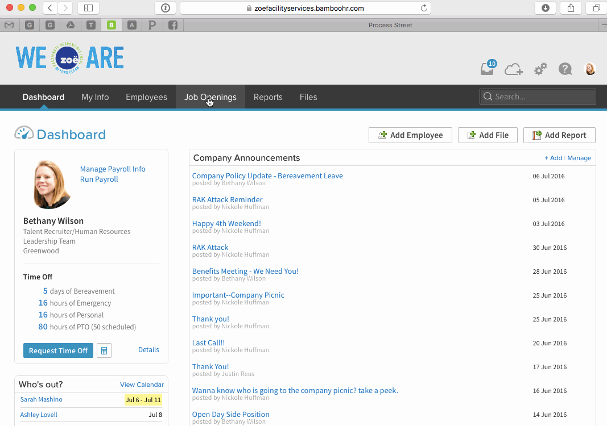Click View Calendar in the Who's out panel

142,385
